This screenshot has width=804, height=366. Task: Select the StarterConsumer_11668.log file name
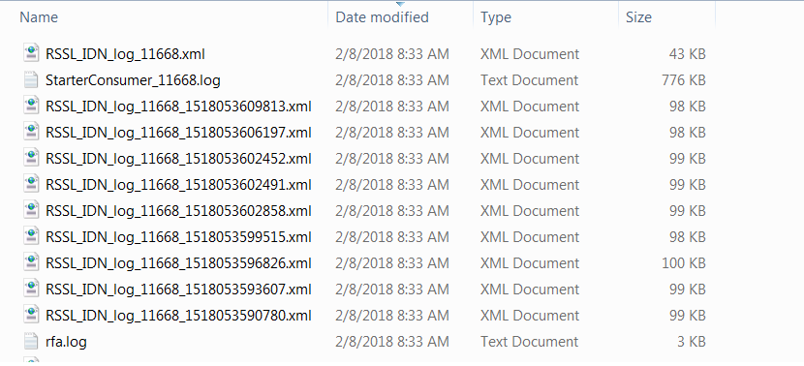133,80
